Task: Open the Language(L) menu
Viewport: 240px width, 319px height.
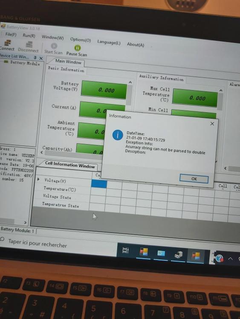Action: tap(109, 42)
